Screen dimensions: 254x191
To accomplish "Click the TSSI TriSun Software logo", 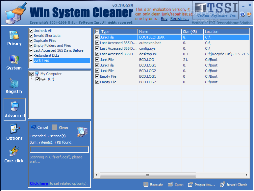I will click(x=216, y=10).
